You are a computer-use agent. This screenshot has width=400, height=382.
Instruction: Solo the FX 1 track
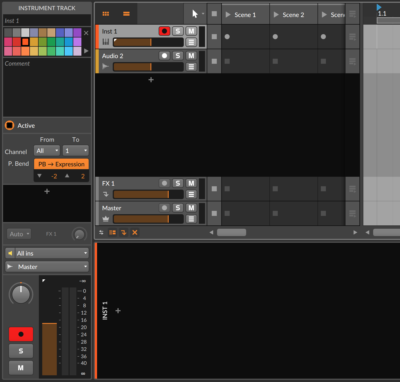pyautogui.click(x=178, y=183)
